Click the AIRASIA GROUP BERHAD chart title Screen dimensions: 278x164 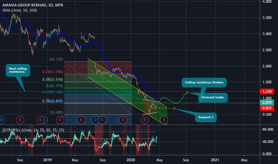[x=33, y=5]
